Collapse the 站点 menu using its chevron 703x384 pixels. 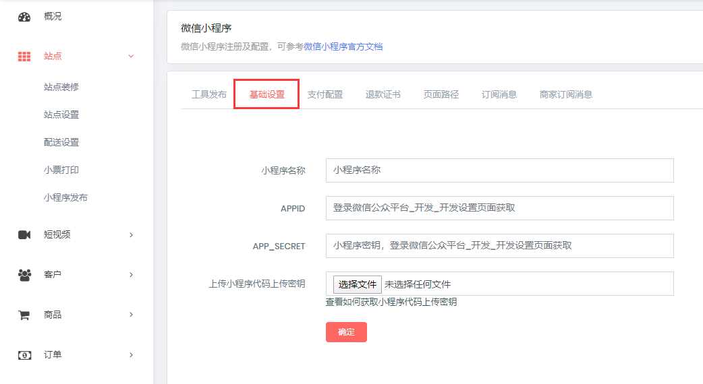[x=131, y=57]
